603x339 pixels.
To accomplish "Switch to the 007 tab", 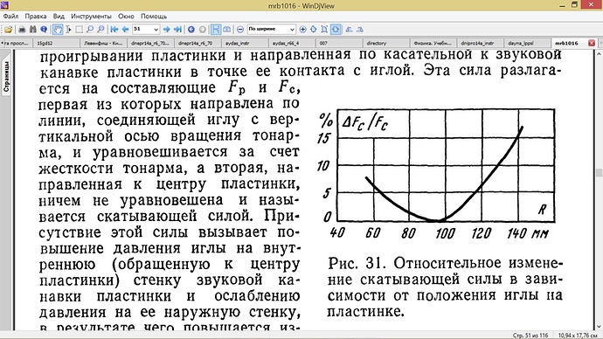I will tap(338, 43).
